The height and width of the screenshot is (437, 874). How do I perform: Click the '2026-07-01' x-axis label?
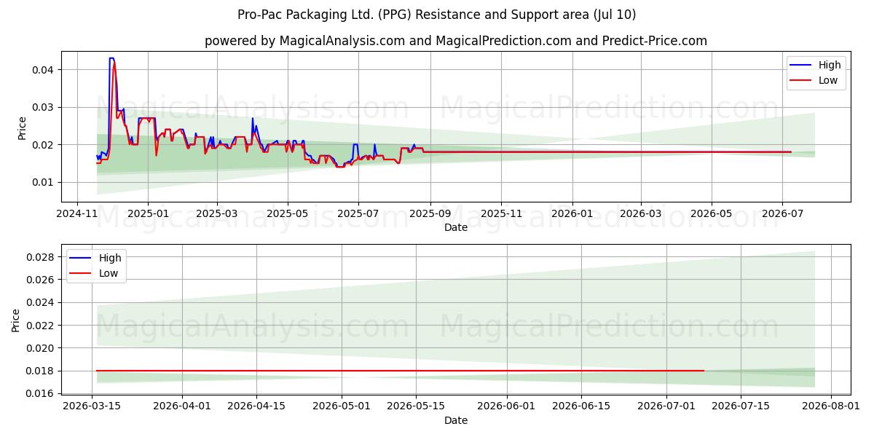pos(666,408)
